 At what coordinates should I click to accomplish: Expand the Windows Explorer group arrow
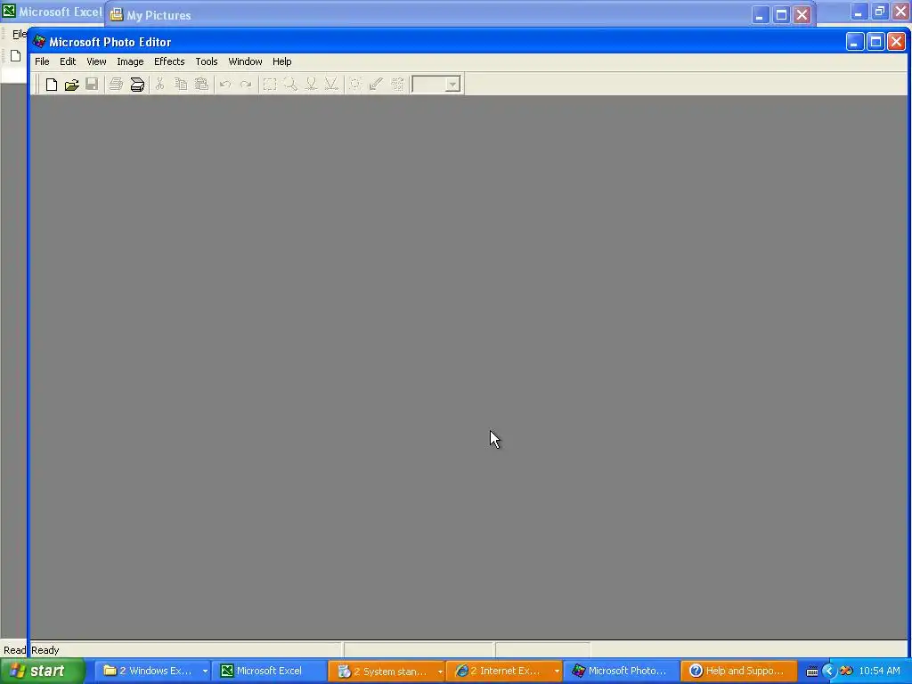205,672
